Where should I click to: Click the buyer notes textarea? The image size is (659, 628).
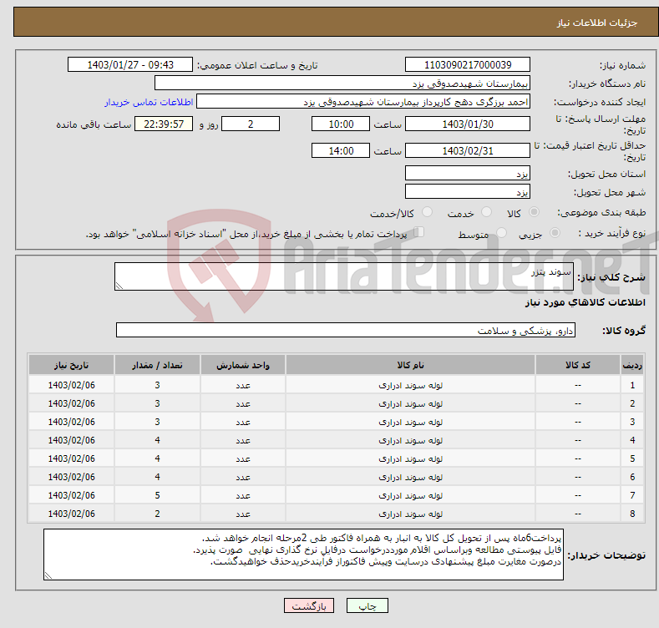click(303, 555)
